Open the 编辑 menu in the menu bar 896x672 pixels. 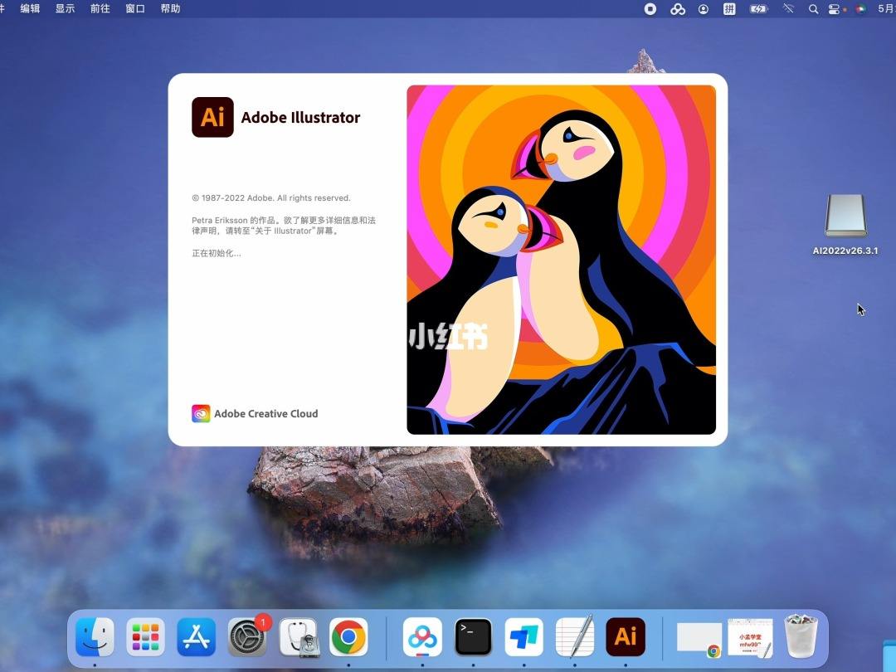[x=30, y=8]
